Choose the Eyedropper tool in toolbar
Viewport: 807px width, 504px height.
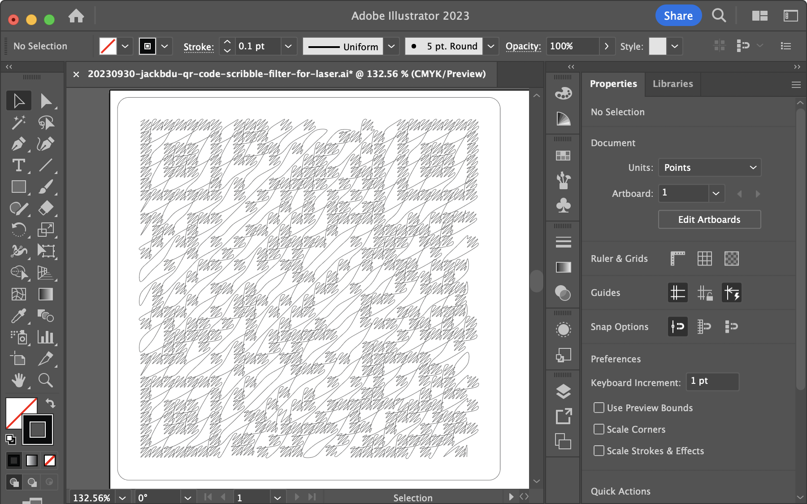(18, 316)
